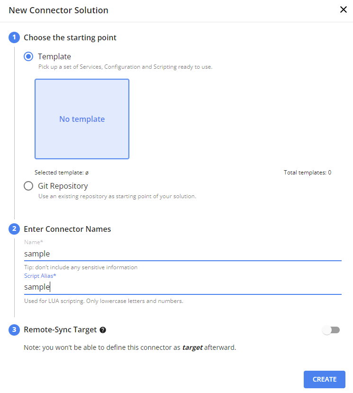The height and width of the screenshot is (393, 353).
Task: Click the "Template" option label
Action: (x=54, y=56)
